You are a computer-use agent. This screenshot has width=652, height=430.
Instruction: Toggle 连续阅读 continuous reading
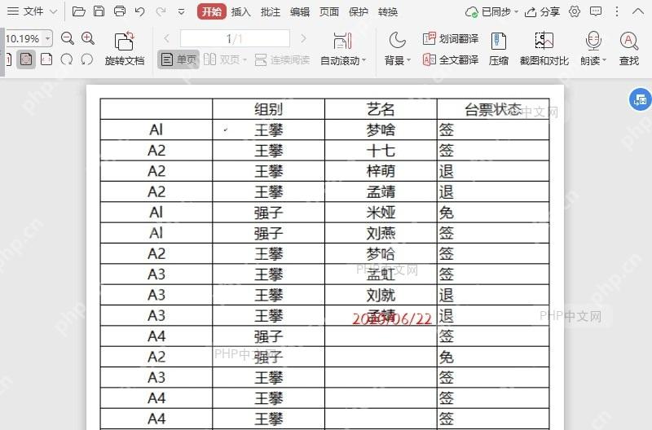(282, 59)
